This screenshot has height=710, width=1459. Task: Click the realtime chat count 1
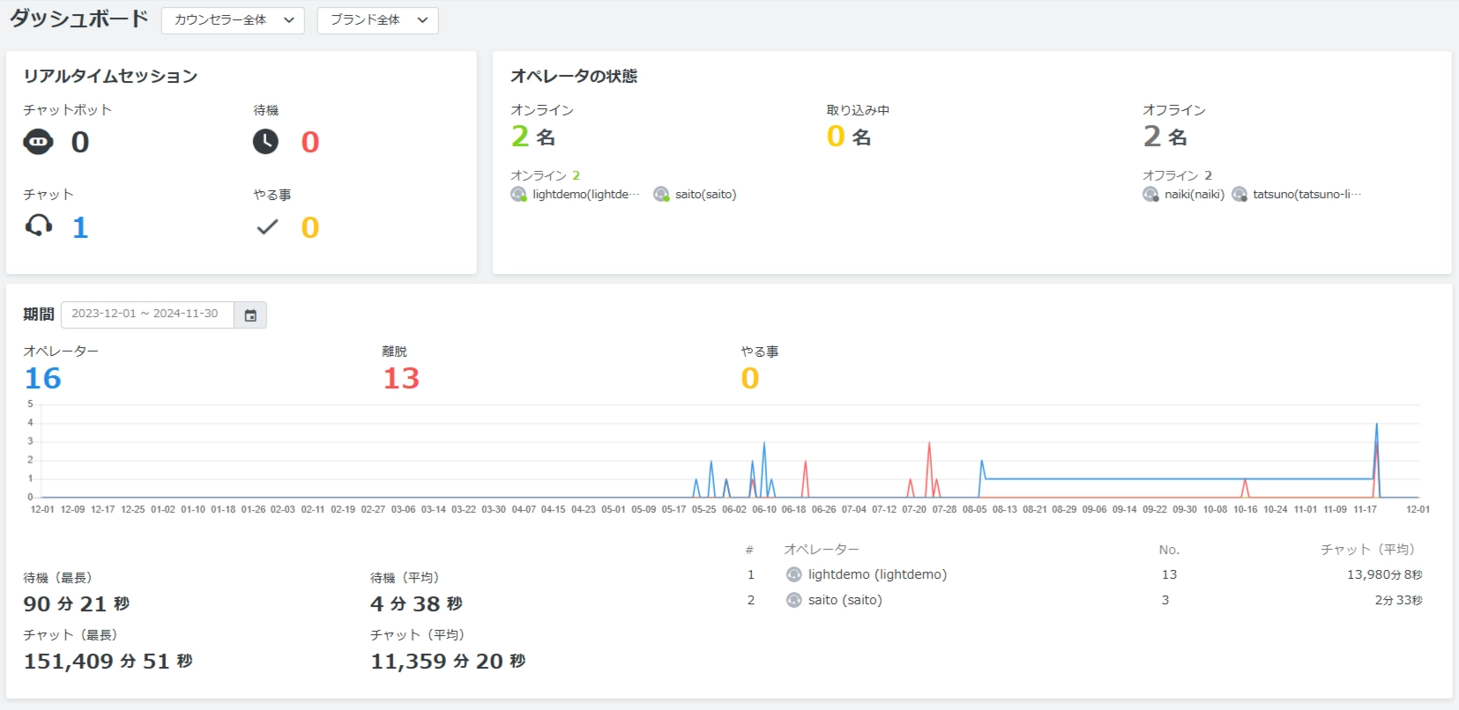pyautogui.click(x=80, y=227)
